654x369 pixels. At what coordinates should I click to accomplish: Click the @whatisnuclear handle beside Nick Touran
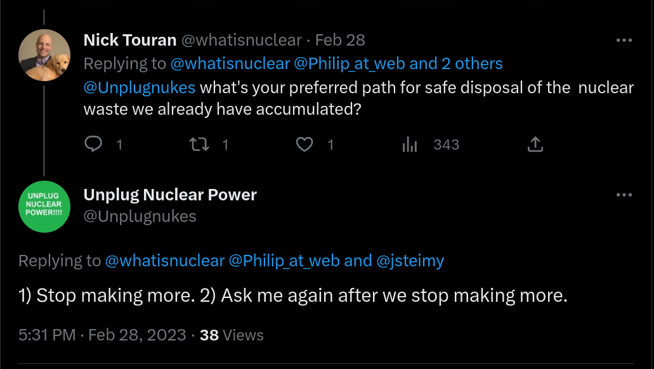pyautogui.click(x=242, y=41)
